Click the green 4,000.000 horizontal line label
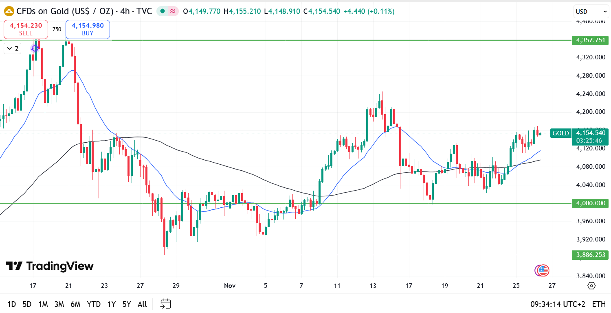Viewport: 611px width, 313px height. 590,203
